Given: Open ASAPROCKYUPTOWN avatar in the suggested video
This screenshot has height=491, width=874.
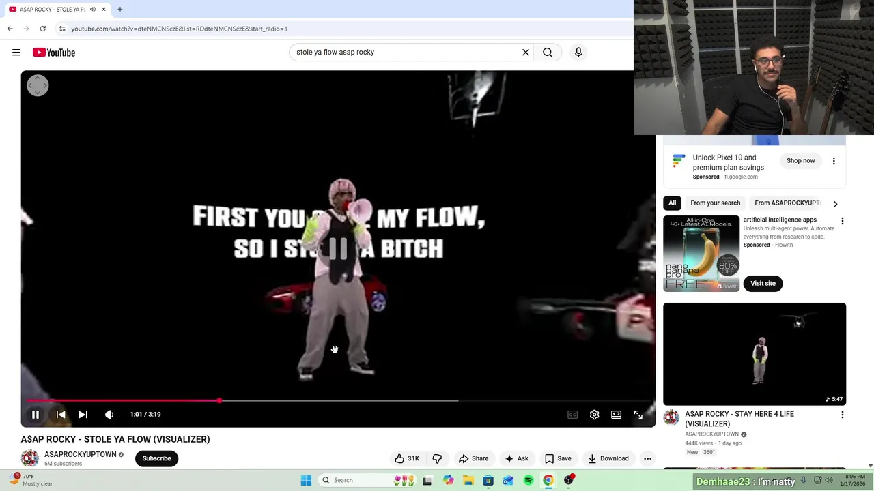Looking at the screenshot, I should 671,417.
